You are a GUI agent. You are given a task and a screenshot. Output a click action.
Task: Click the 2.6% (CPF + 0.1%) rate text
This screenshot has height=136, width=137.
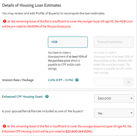click(x=61, y=80)
